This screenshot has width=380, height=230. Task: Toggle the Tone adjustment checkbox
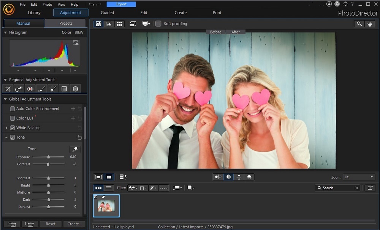click(13, 137)
